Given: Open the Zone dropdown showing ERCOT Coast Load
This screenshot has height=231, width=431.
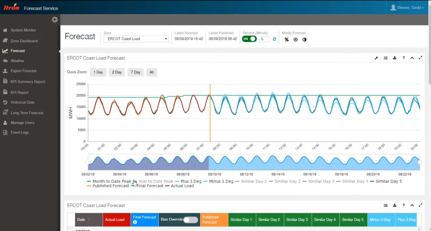Looking at the screenshot, I should point(136,39).
